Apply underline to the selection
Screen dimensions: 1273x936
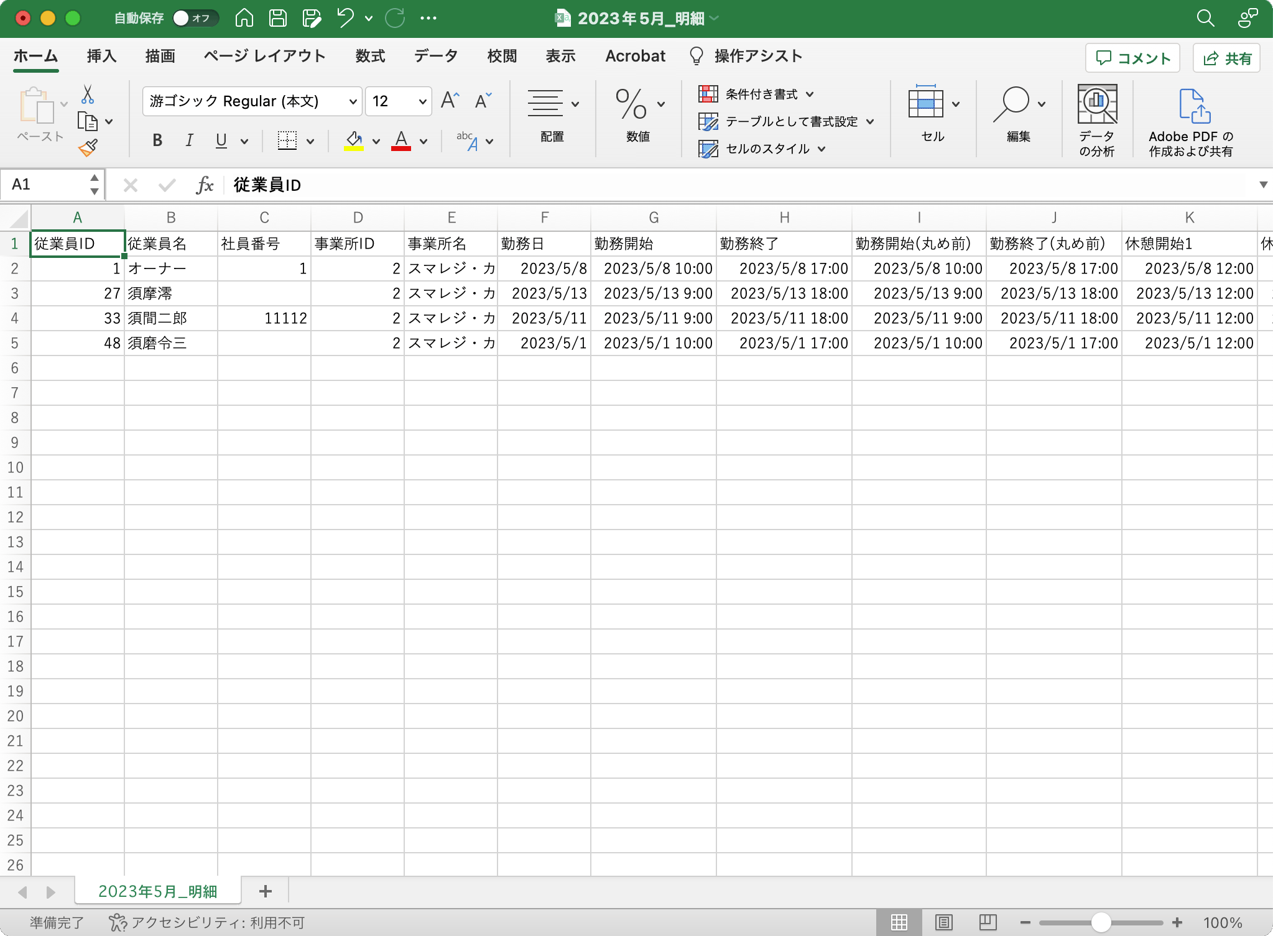pyautogui.click(x=221, y=140)
